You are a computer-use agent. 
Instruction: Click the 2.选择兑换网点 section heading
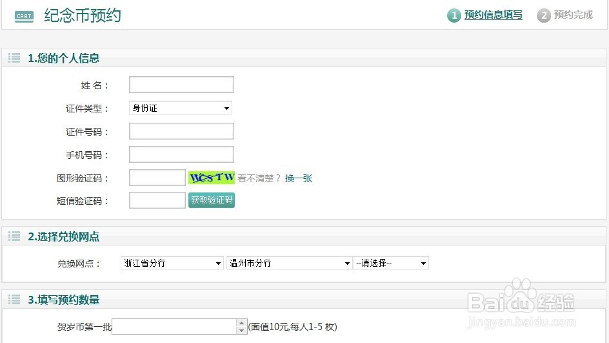(64, 236)
